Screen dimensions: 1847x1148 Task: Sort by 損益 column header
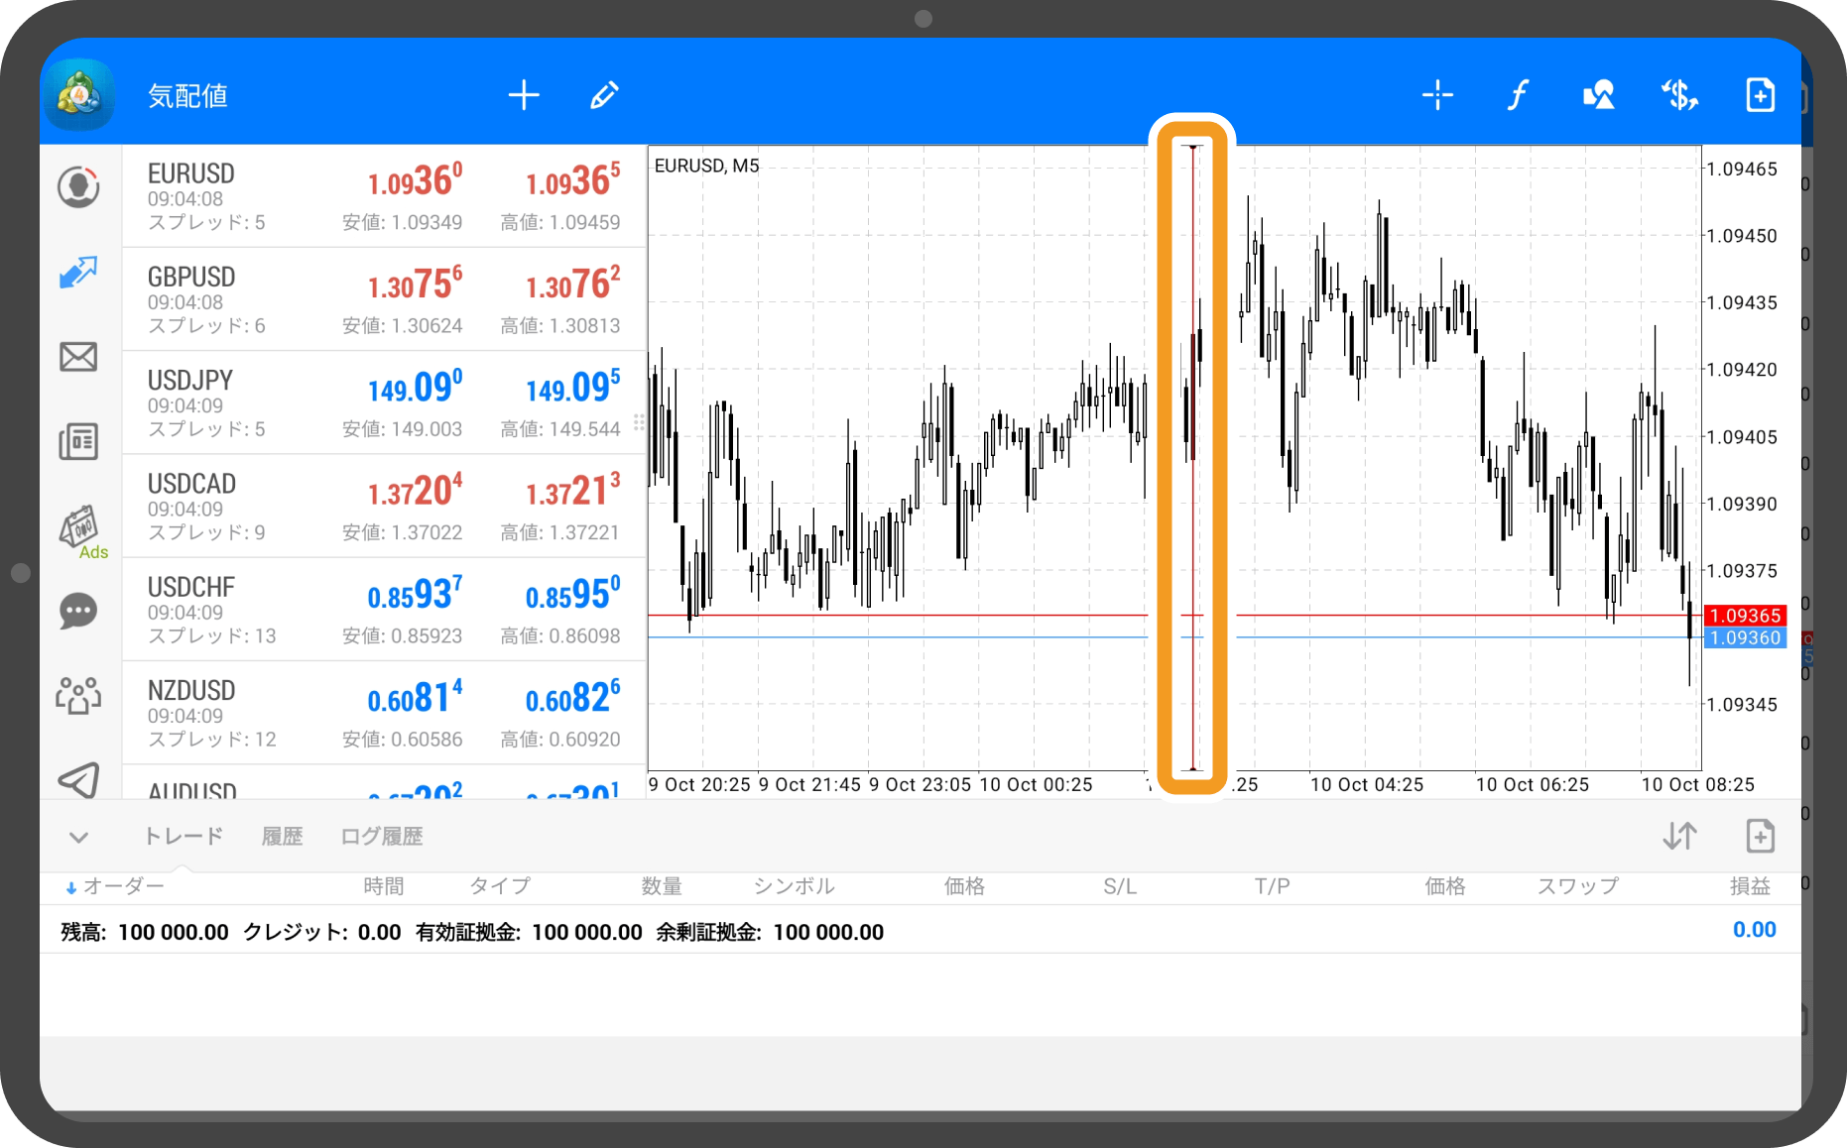pyautogui.click(x=1750, y=886)
